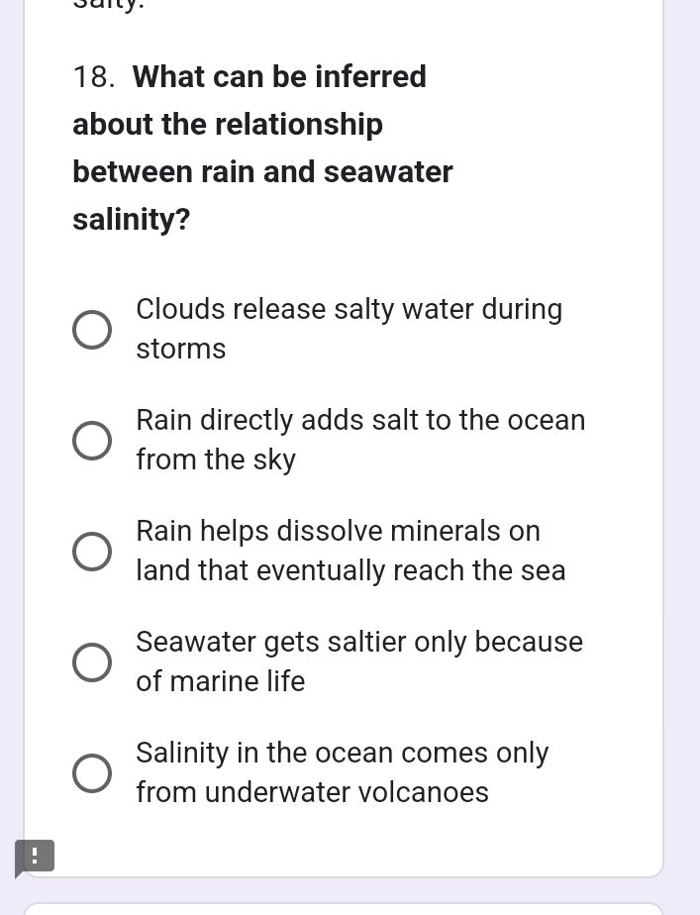Report a problem using the exclamation icon

click(35, 856)
